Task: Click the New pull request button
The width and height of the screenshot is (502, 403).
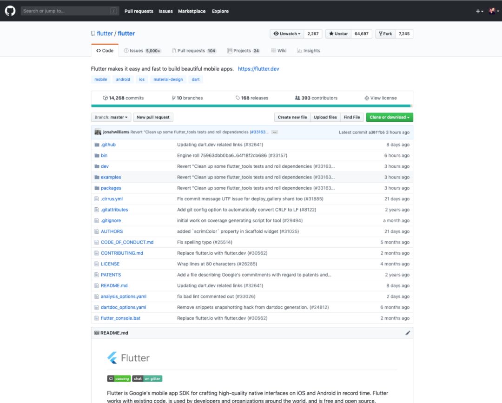Action: point(153,117)
